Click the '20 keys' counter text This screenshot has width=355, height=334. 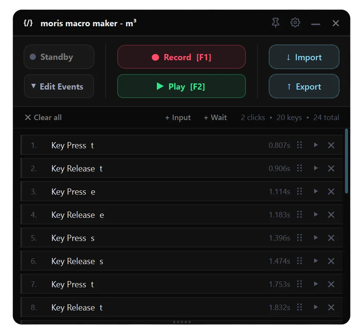[x=289, y=117]
